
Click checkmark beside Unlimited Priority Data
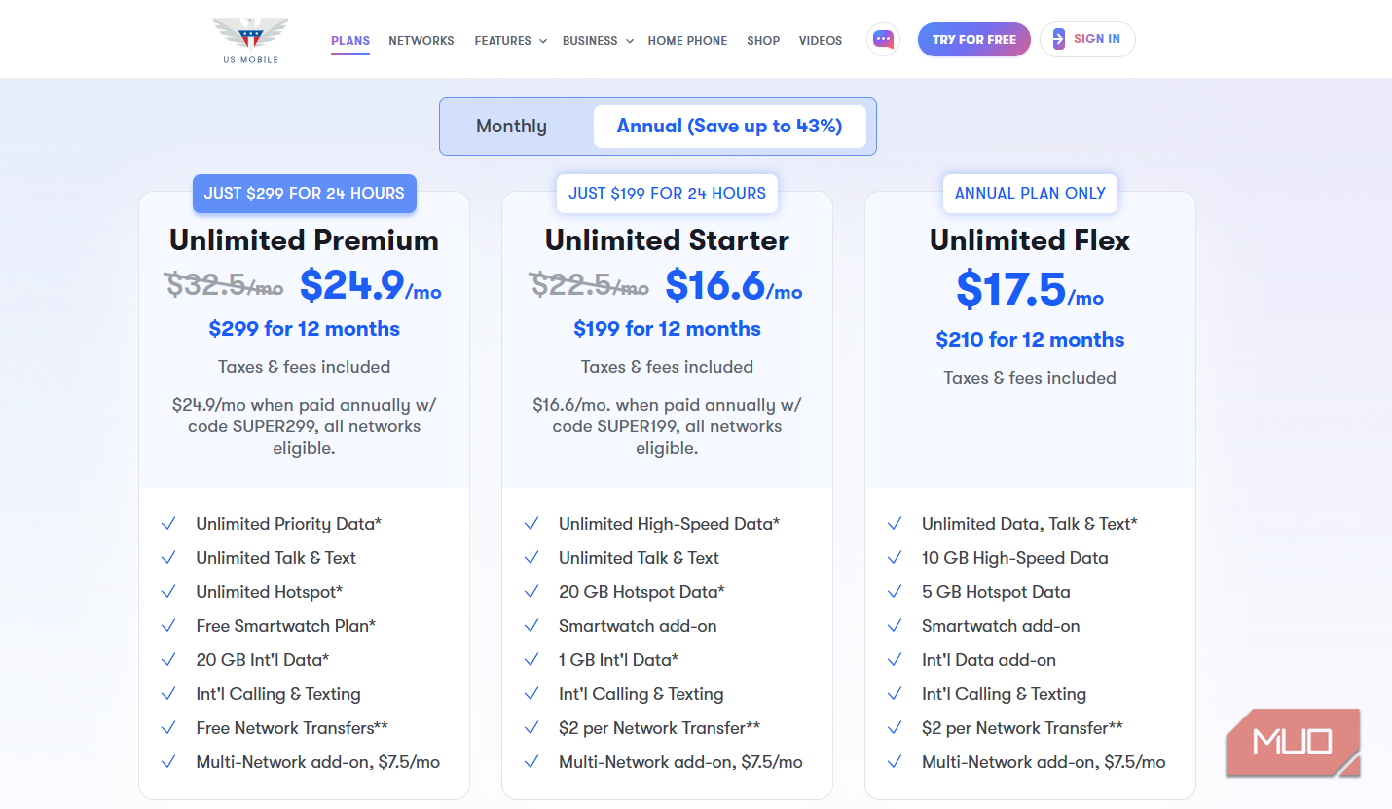click(x=168, y=524)
